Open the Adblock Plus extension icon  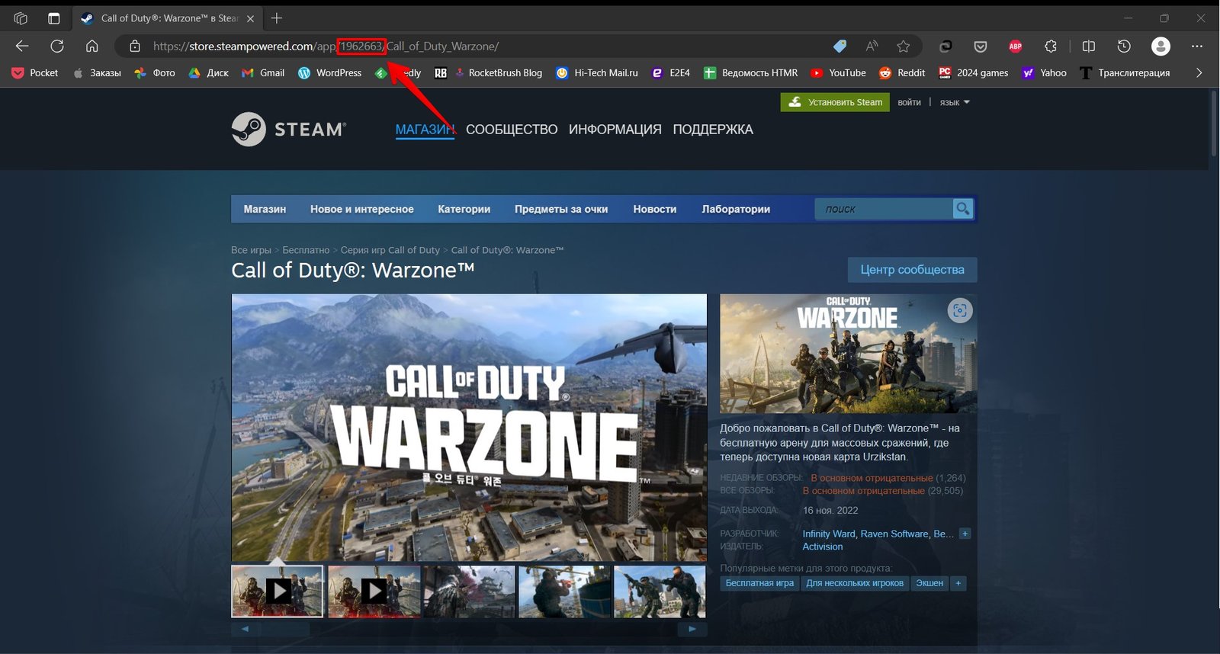1016,46
